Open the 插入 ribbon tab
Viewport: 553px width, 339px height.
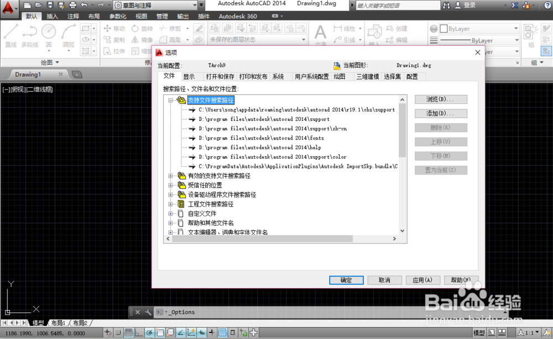point(52,16)
